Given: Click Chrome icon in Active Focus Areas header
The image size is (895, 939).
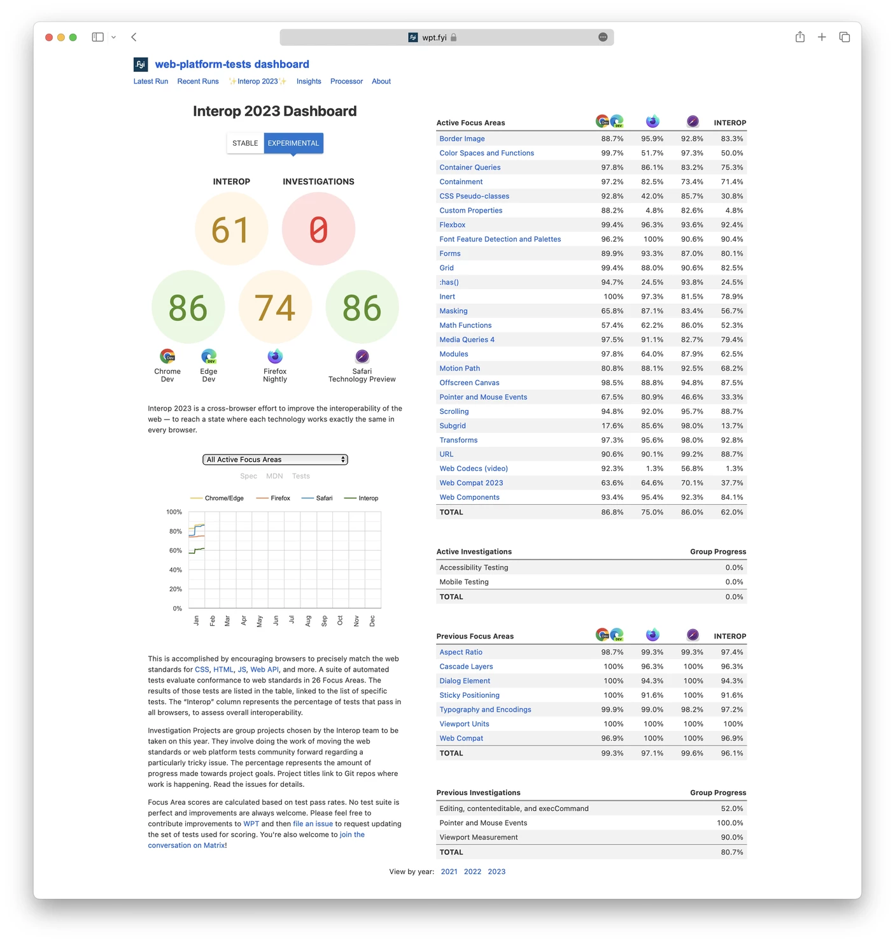Looking at the screenshot, I should (x=602, y=121).
